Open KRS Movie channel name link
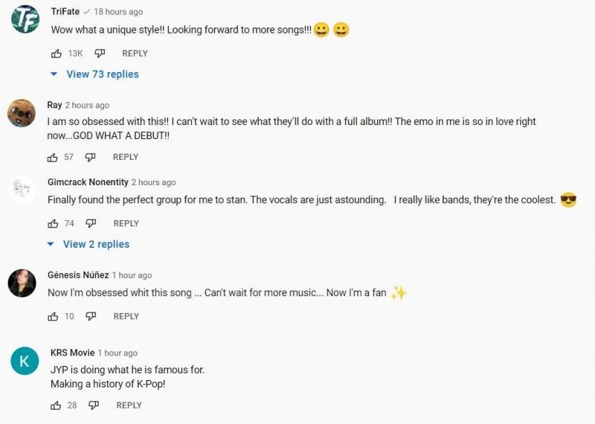The image size is (595, 424). (x=72, y=353)
